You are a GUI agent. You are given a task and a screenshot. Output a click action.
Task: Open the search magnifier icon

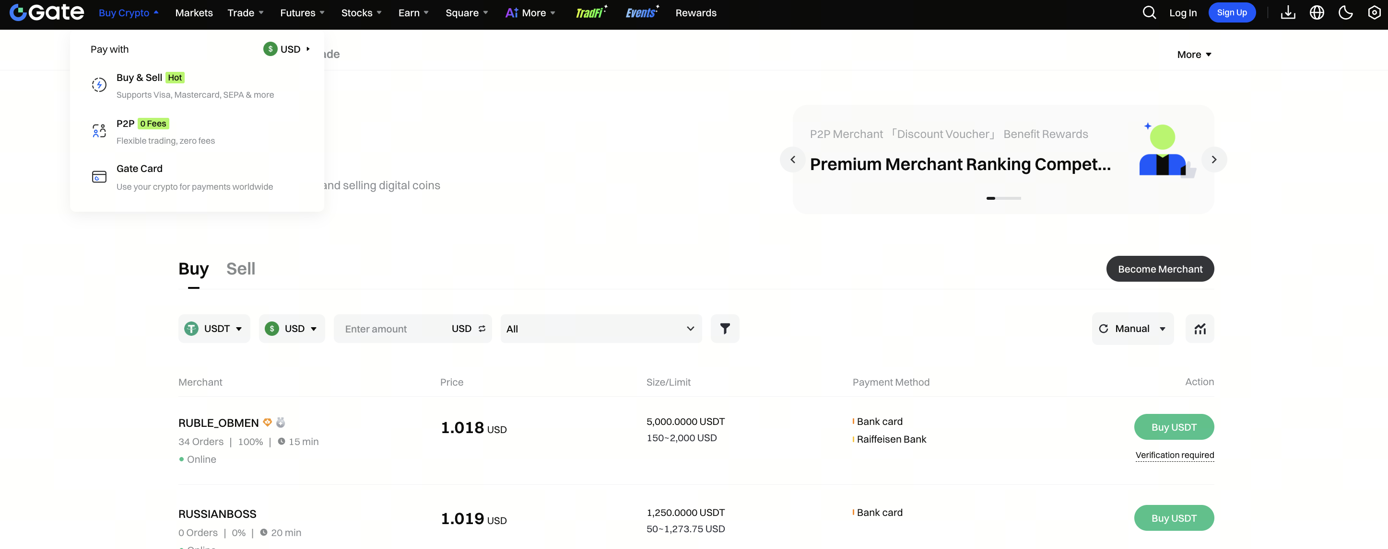pos(1149,12)
